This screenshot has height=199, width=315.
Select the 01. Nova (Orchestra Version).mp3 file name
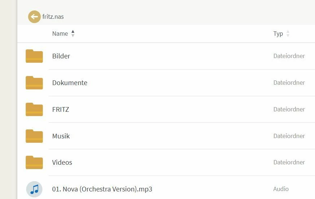(x=102, y=189)
